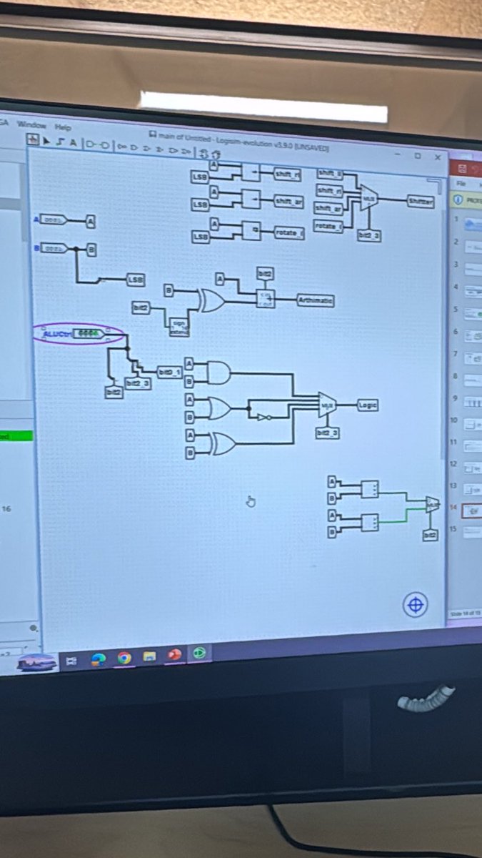The image size is (482, 858).
Task: Select the Poke (hand) tool in Logisim toolbar
Action: [32, 139]
